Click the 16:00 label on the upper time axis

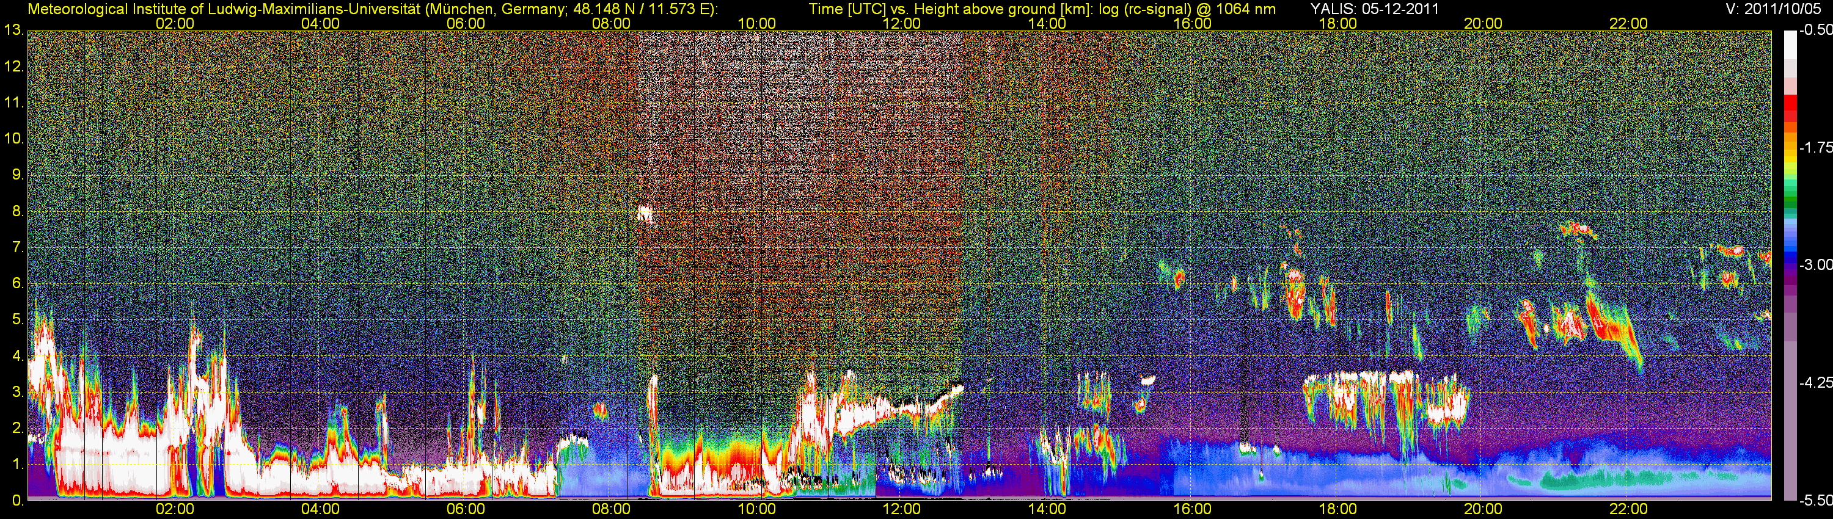click(1193, 23)
